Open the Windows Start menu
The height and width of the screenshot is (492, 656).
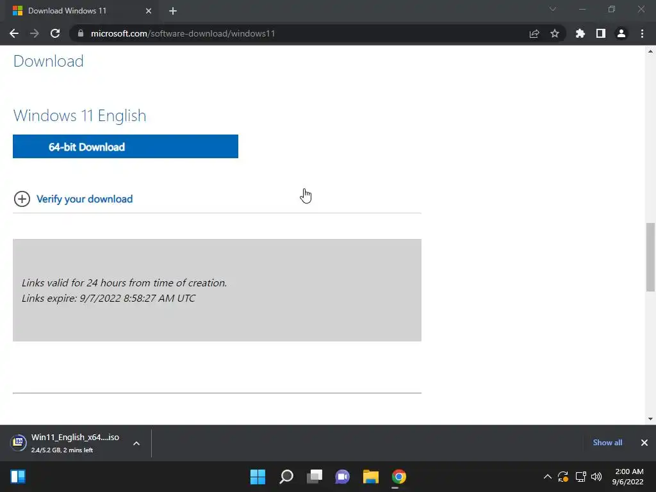[258, 477]
